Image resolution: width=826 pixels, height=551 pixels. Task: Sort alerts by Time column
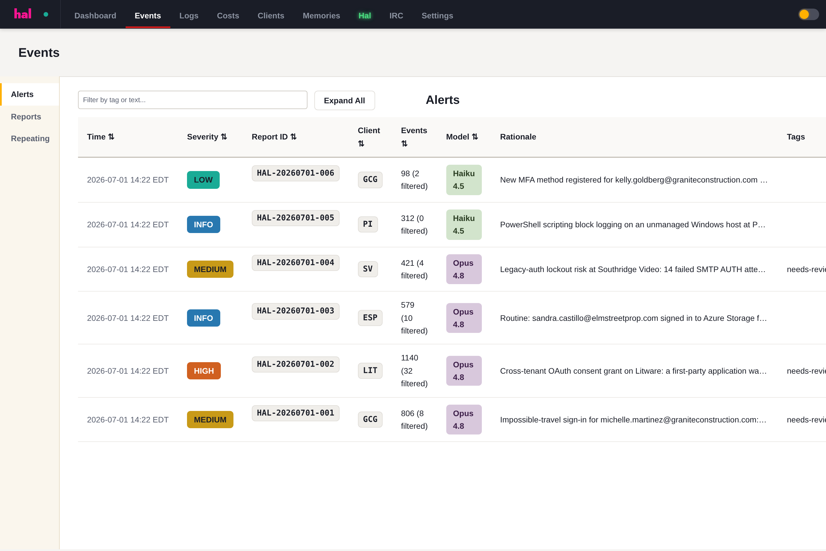100,137
